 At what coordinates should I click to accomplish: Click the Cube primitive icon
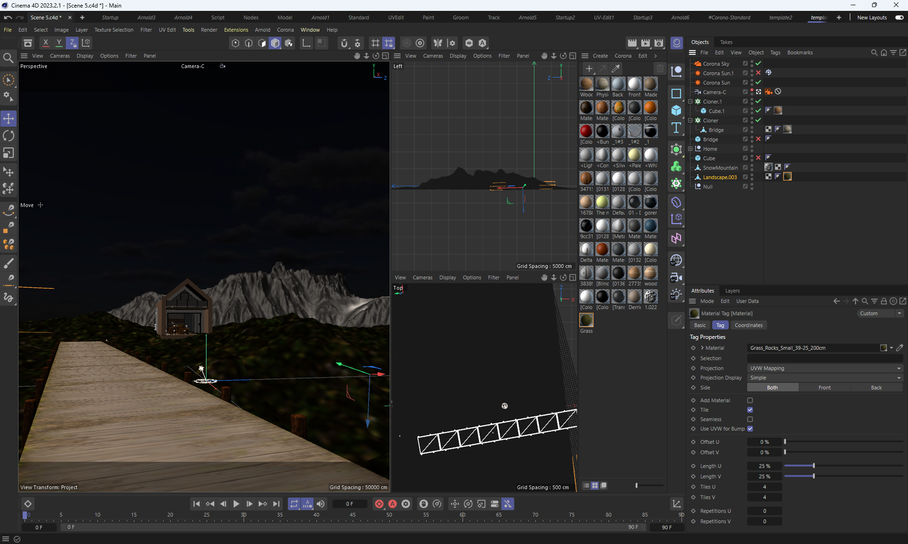pyautogui.click(x=676, y=111)
